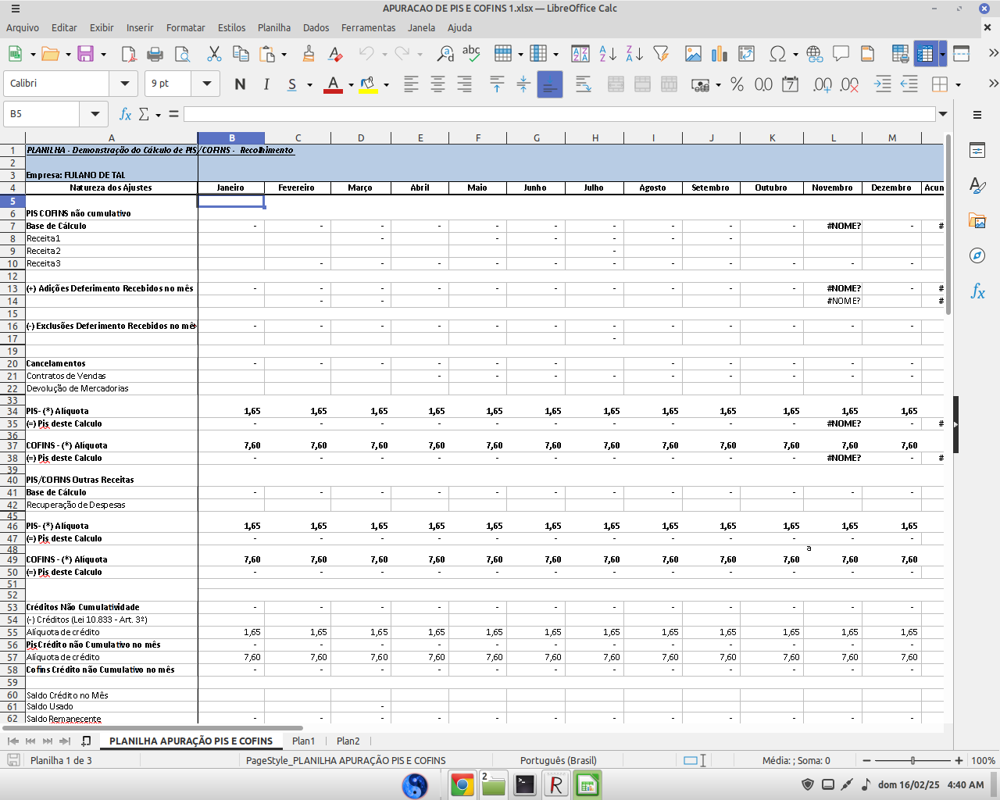
Task: Apply percent number format
Action: coord(735,84)
